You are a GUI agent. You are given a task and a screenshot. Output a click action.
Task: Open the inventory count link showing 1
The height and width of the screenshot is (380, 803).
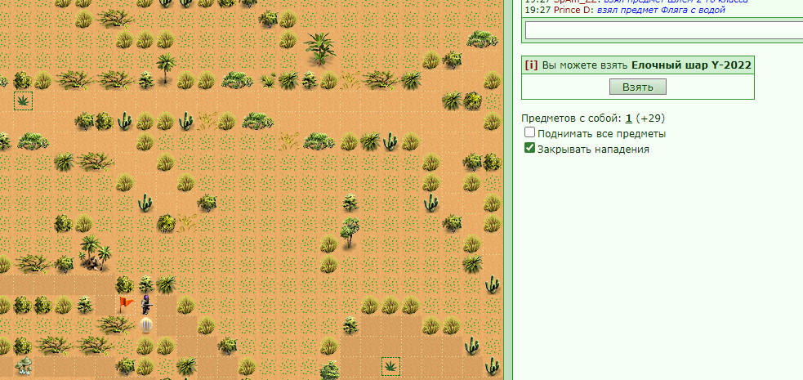pos(628,118)
